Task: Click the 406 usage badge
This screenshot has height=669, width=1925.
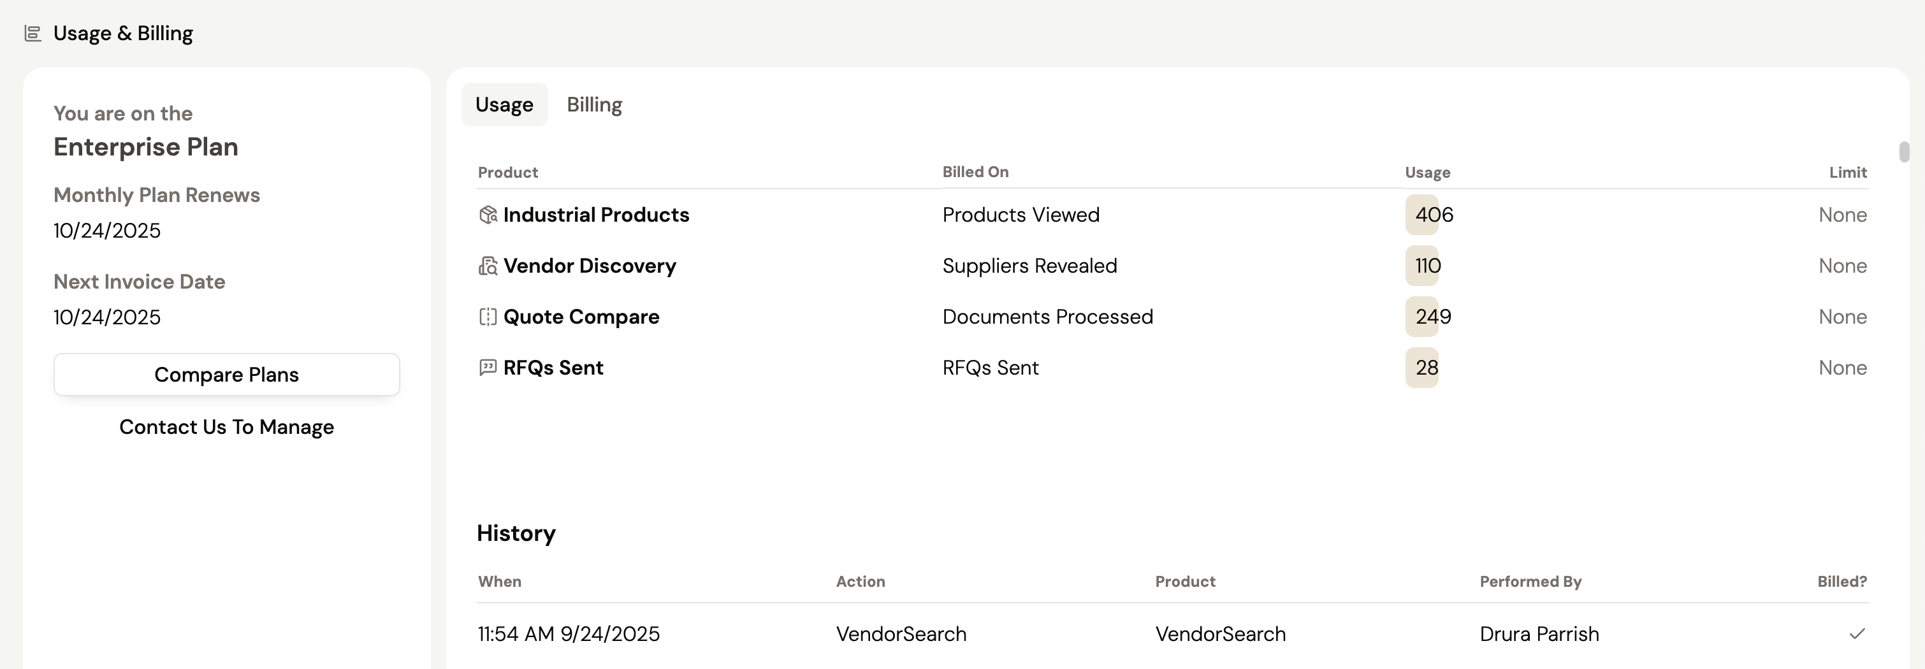Action: point(1432,215)
